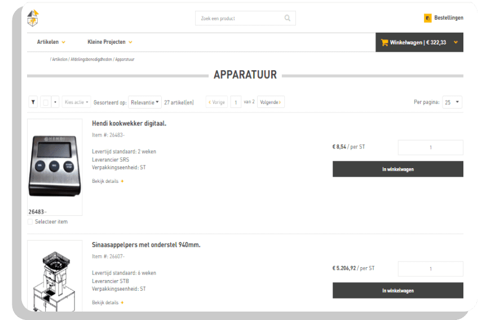
Task: Open the select-all arrow dropdown
Action: [x=55, y=102]
